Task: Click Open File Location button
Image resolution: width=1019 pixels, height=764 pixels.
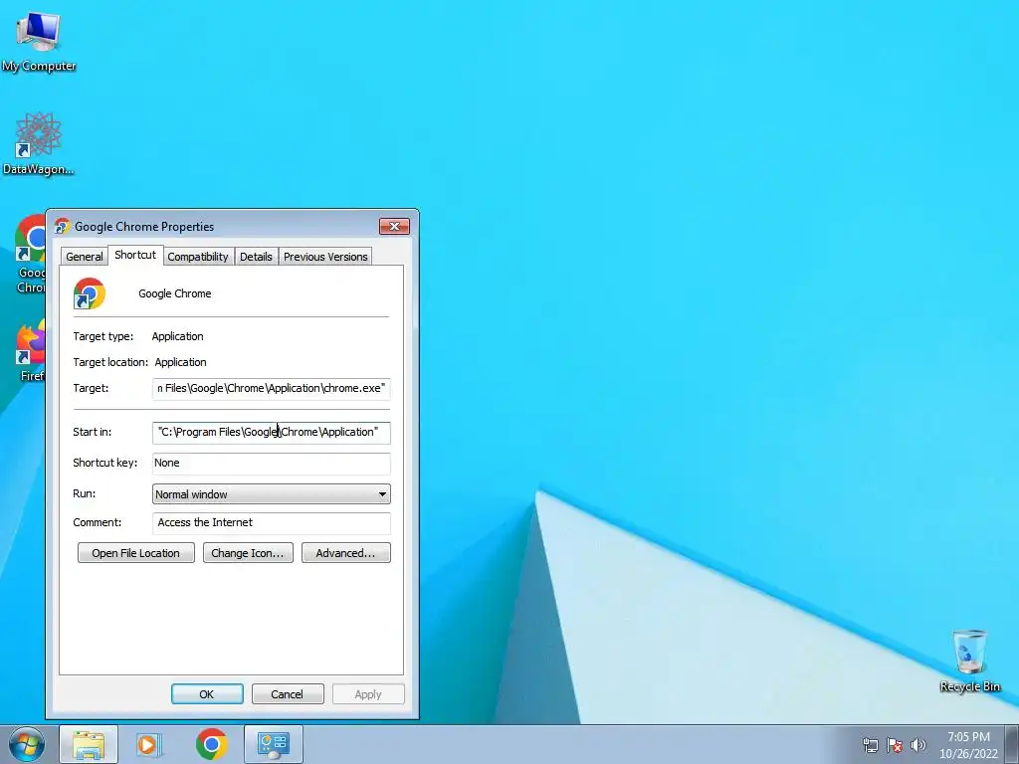Action: click(135, 553)
